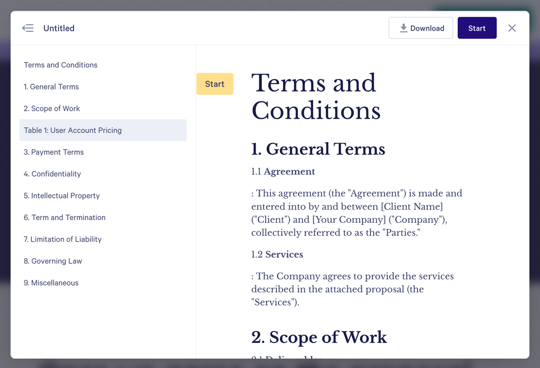This screenshot has height=368, width=540.
Task: Click the 1. General Terms document heading
Action: coord(318,149)
